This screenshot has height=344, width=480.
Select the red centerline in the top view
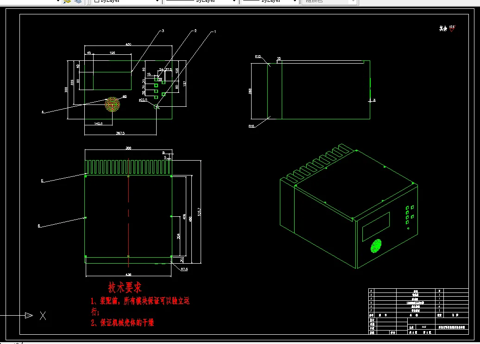(x=128, y=213)
